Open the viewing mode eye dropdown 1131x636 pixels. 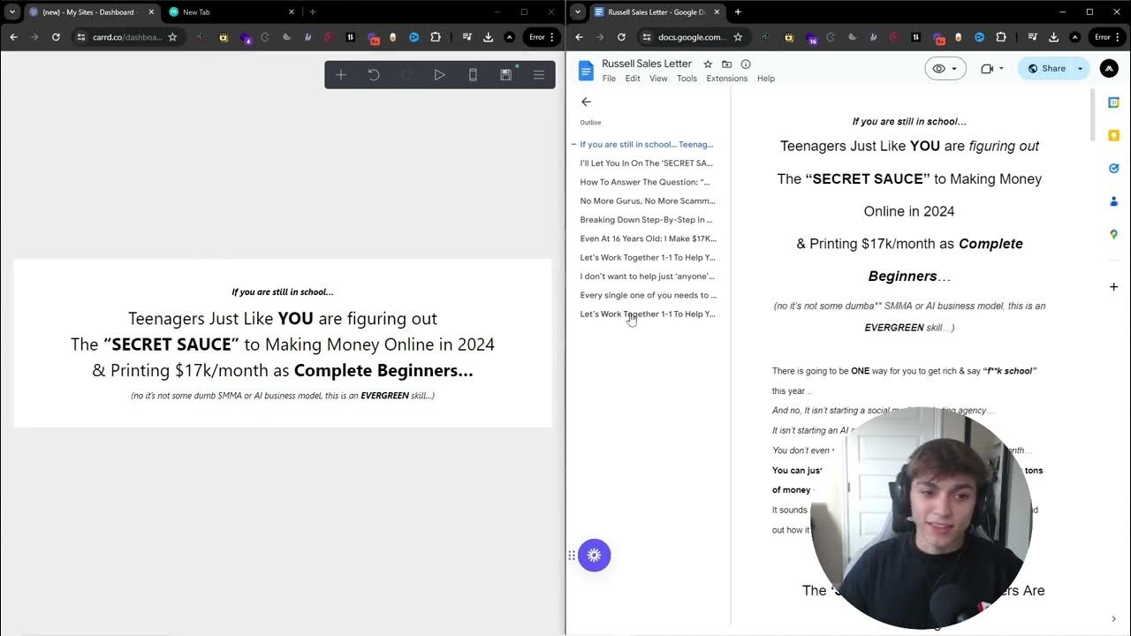[945, 68]
